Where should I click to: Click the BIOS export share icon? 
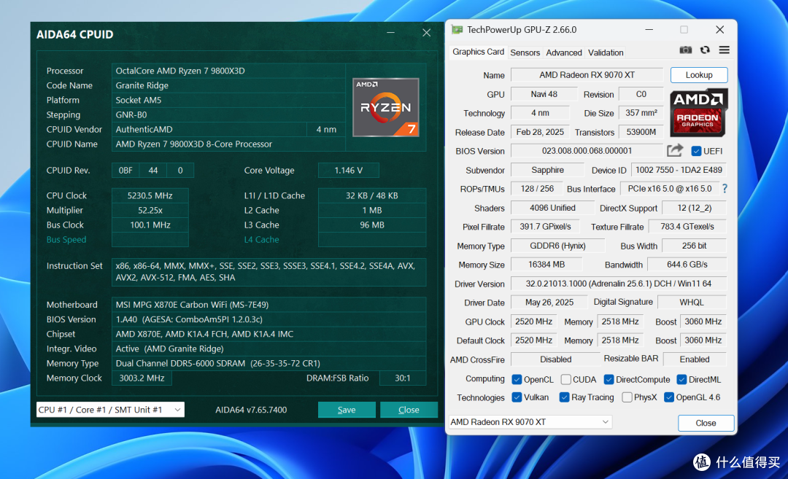tap(675, 151)
